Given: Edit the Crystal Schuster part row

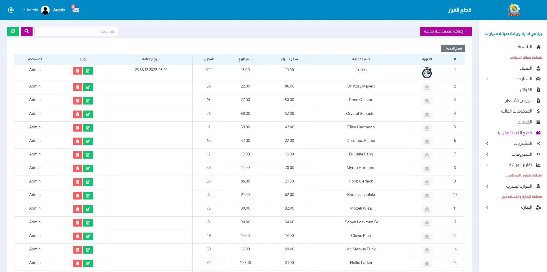Looking at the screenshot, I should (x=88, y=115).
